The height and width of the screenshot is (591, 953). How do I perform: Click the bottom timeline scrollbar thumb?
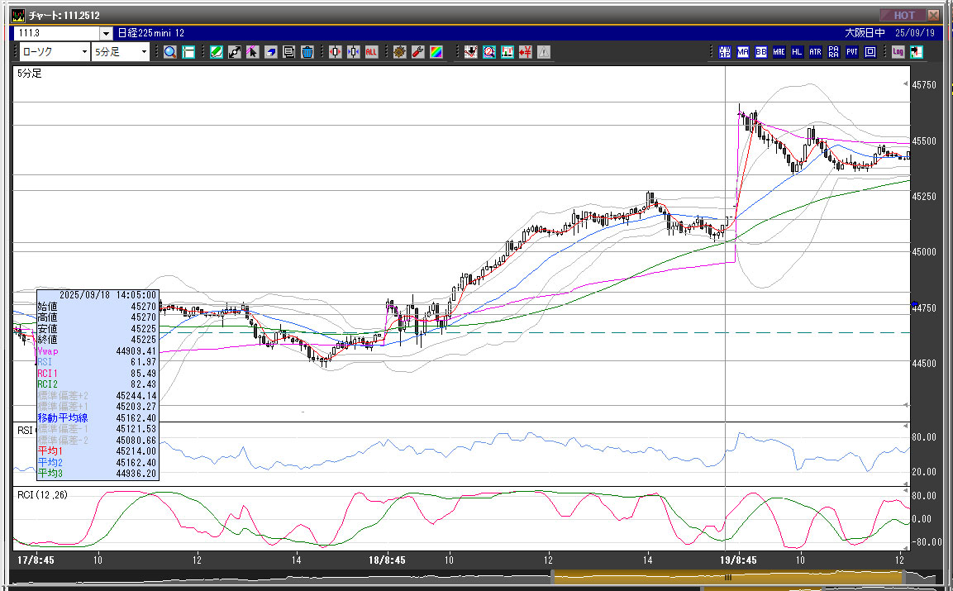727,577
